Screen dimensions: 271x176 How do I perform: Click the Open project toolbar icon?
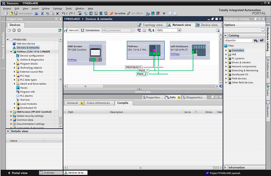pos(11,13)
